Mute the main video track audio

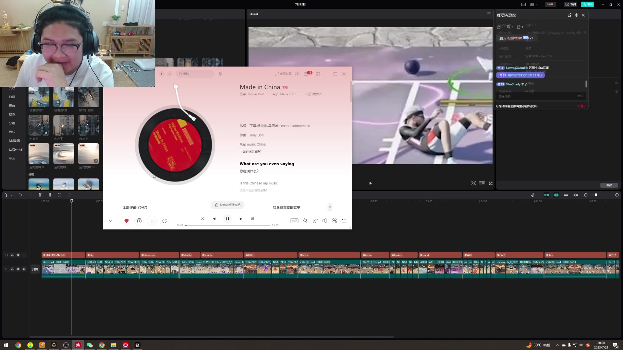[24, 269]
